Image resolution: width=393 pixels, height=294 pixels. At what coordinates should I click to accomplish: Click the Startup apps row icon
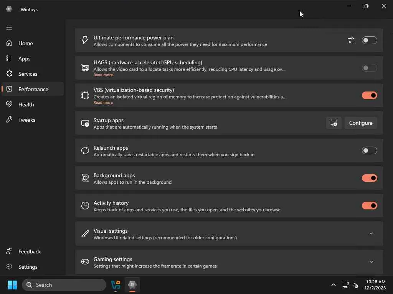click(85, 123)
